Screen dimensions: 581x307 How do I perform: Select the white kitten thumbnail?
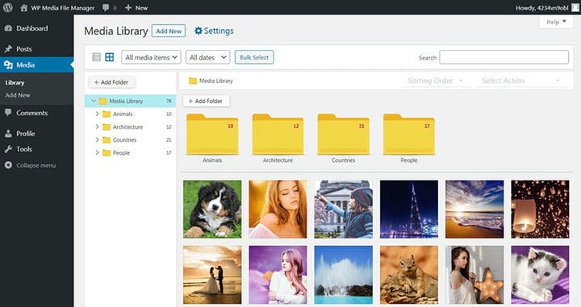(x=540, y=275)
